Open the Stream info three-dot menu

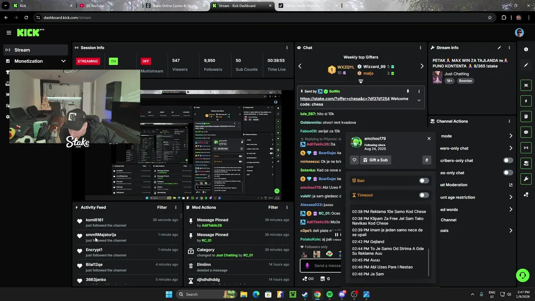coord(509,48)
